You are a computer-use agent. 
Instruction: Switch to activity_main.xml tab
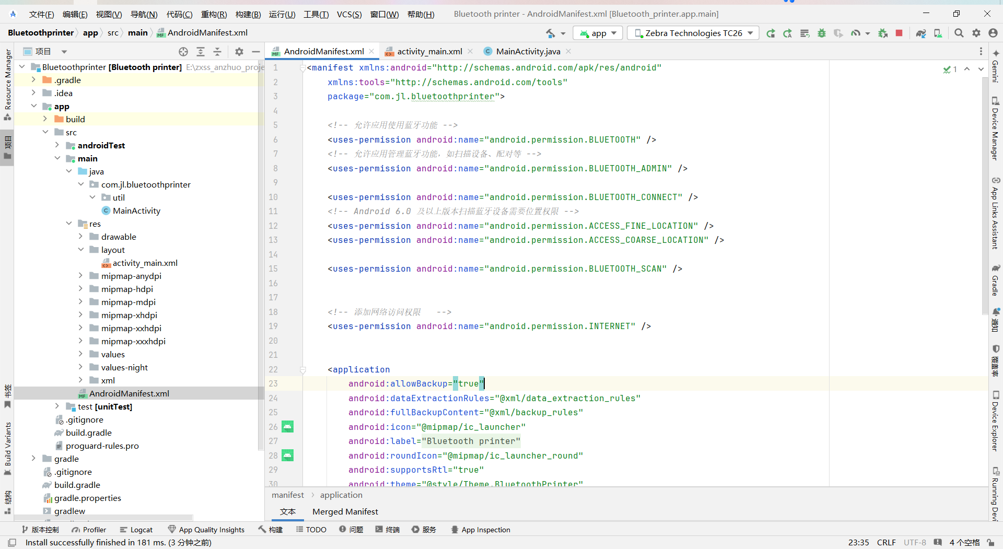tap(429, 51)
